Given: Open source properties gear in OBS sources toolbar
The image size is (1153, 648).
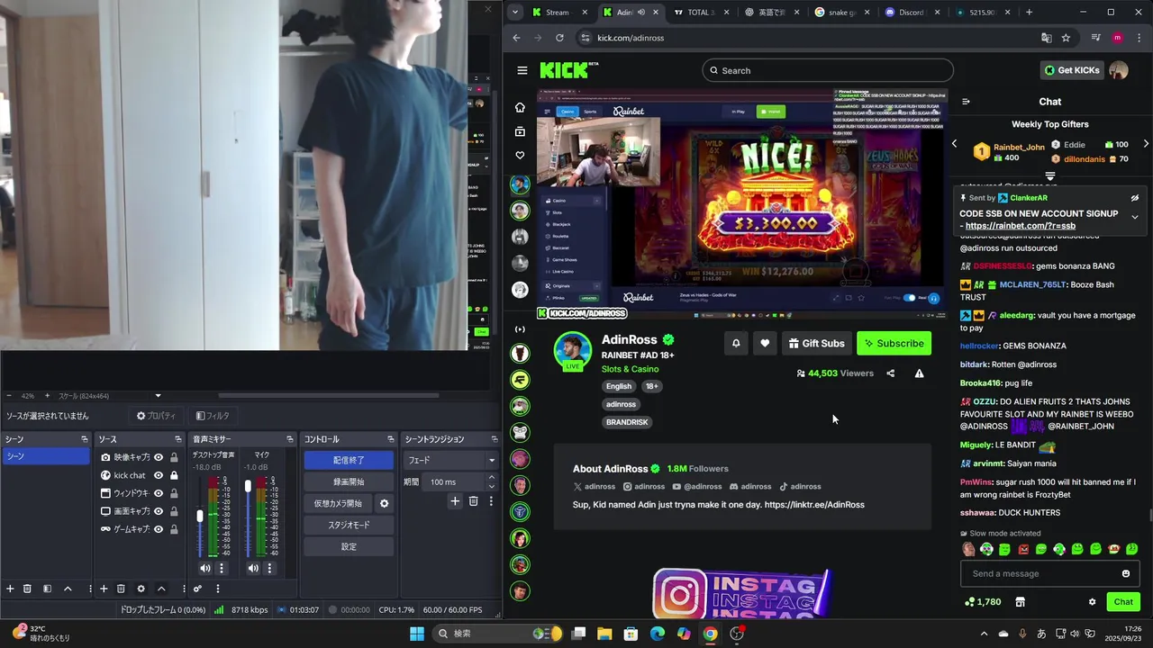Looking at the screenshot, I should pos(141,589).
